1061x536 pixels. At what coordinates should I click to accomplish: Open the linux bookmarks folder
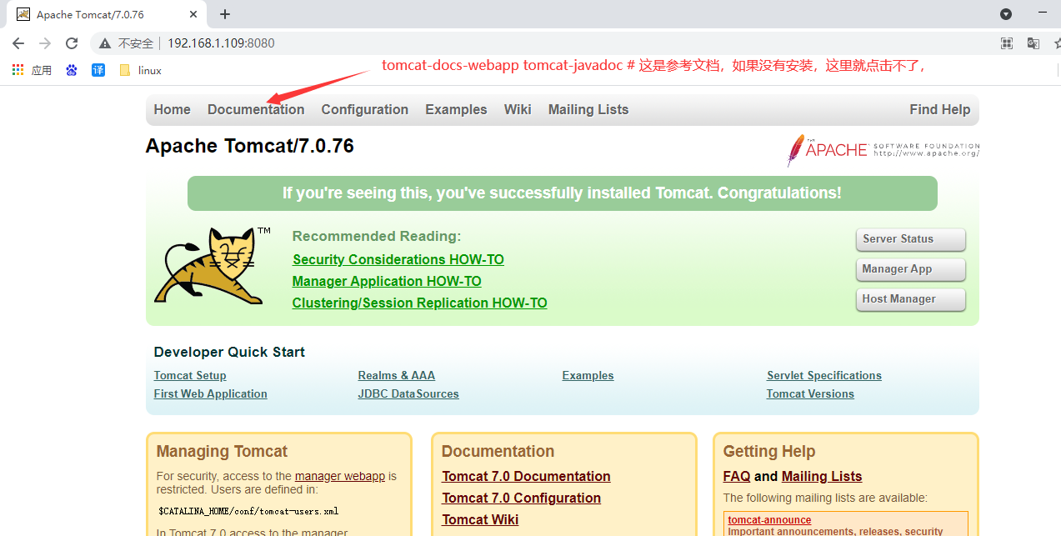click(x=140, y=70)
